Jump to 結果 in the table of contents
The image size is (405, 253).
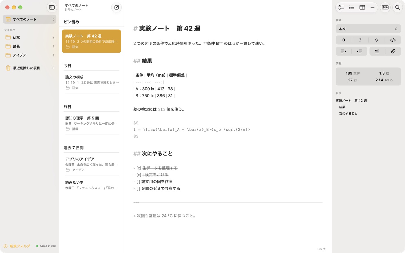point(342,107)
